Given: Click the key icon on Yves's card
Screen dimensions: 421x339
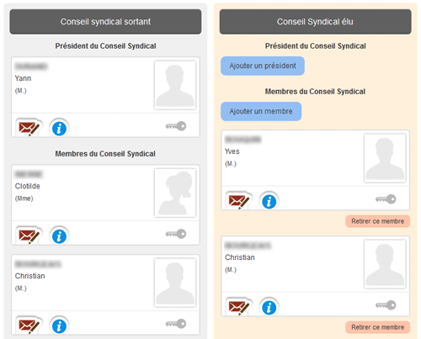Looking at the screenshot, I should coord(386,199).
